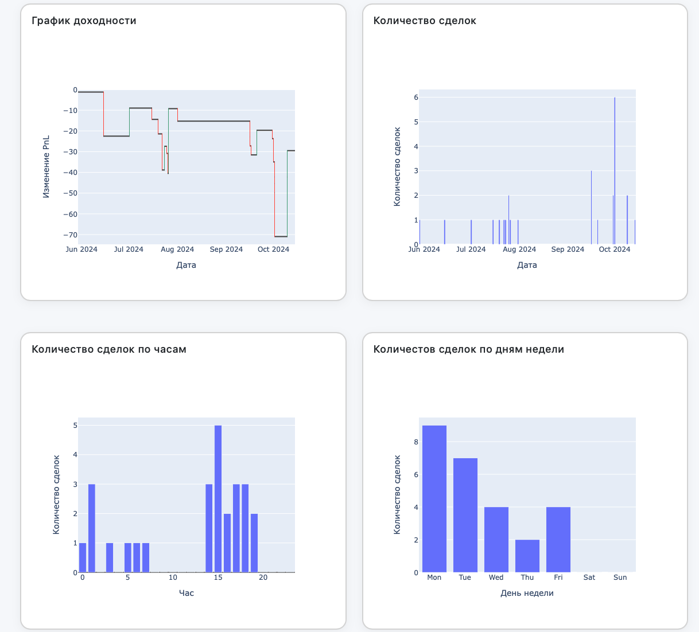Click the "Количестов сделок по дням недели" title
The width and height of the screenshot is (699, 632).
tap(468, 349)
